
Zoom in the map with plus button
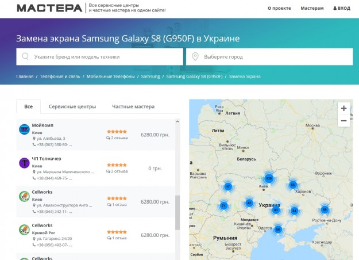point(343,108)
